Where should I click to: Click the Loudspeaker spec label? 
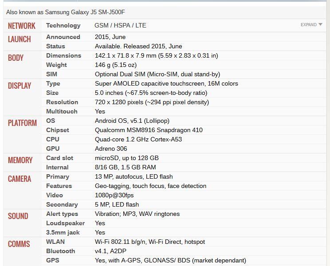(x=66, y=223)
